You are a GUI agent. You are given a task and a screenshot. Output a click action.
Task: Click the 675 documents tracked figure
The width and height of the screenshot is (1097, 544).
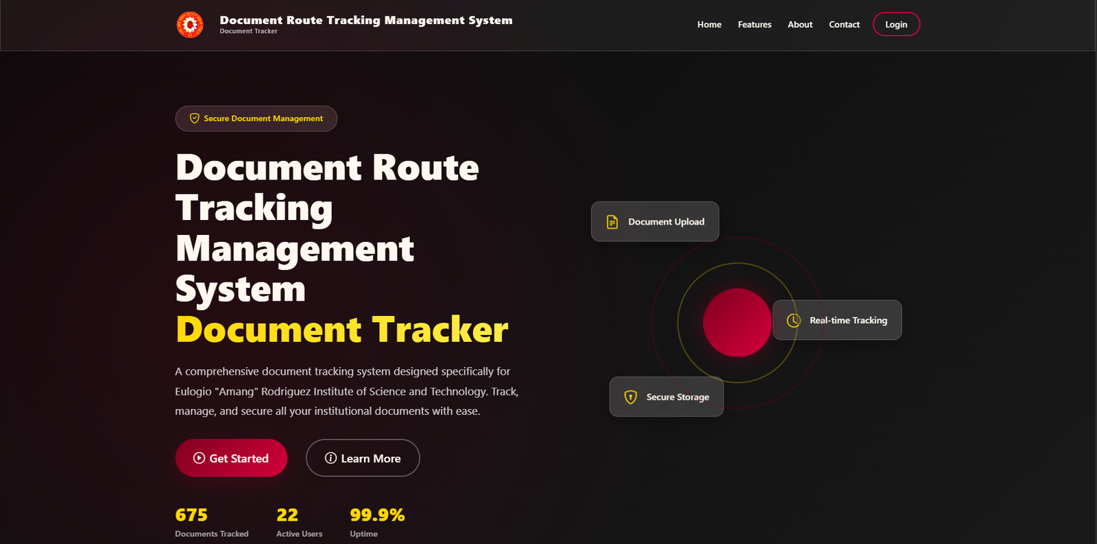tap(191, 515)
